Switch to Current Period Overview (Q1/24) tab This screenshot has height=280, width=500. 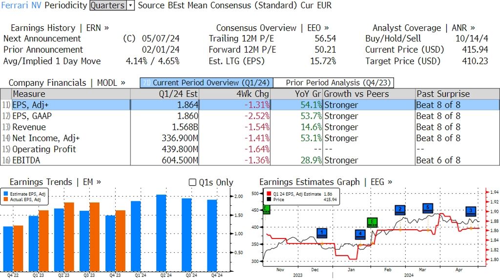(x=207, y=83)
